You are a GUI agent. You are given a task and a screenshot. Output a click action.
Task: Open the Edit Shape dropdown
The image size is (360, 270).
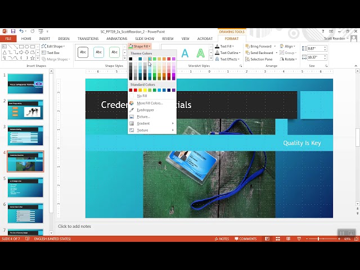click(53, 46)
